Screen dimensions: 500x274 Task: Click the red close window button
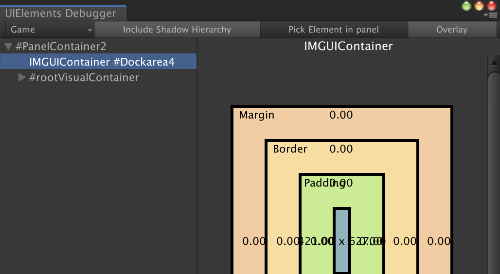tap(492, 6)
